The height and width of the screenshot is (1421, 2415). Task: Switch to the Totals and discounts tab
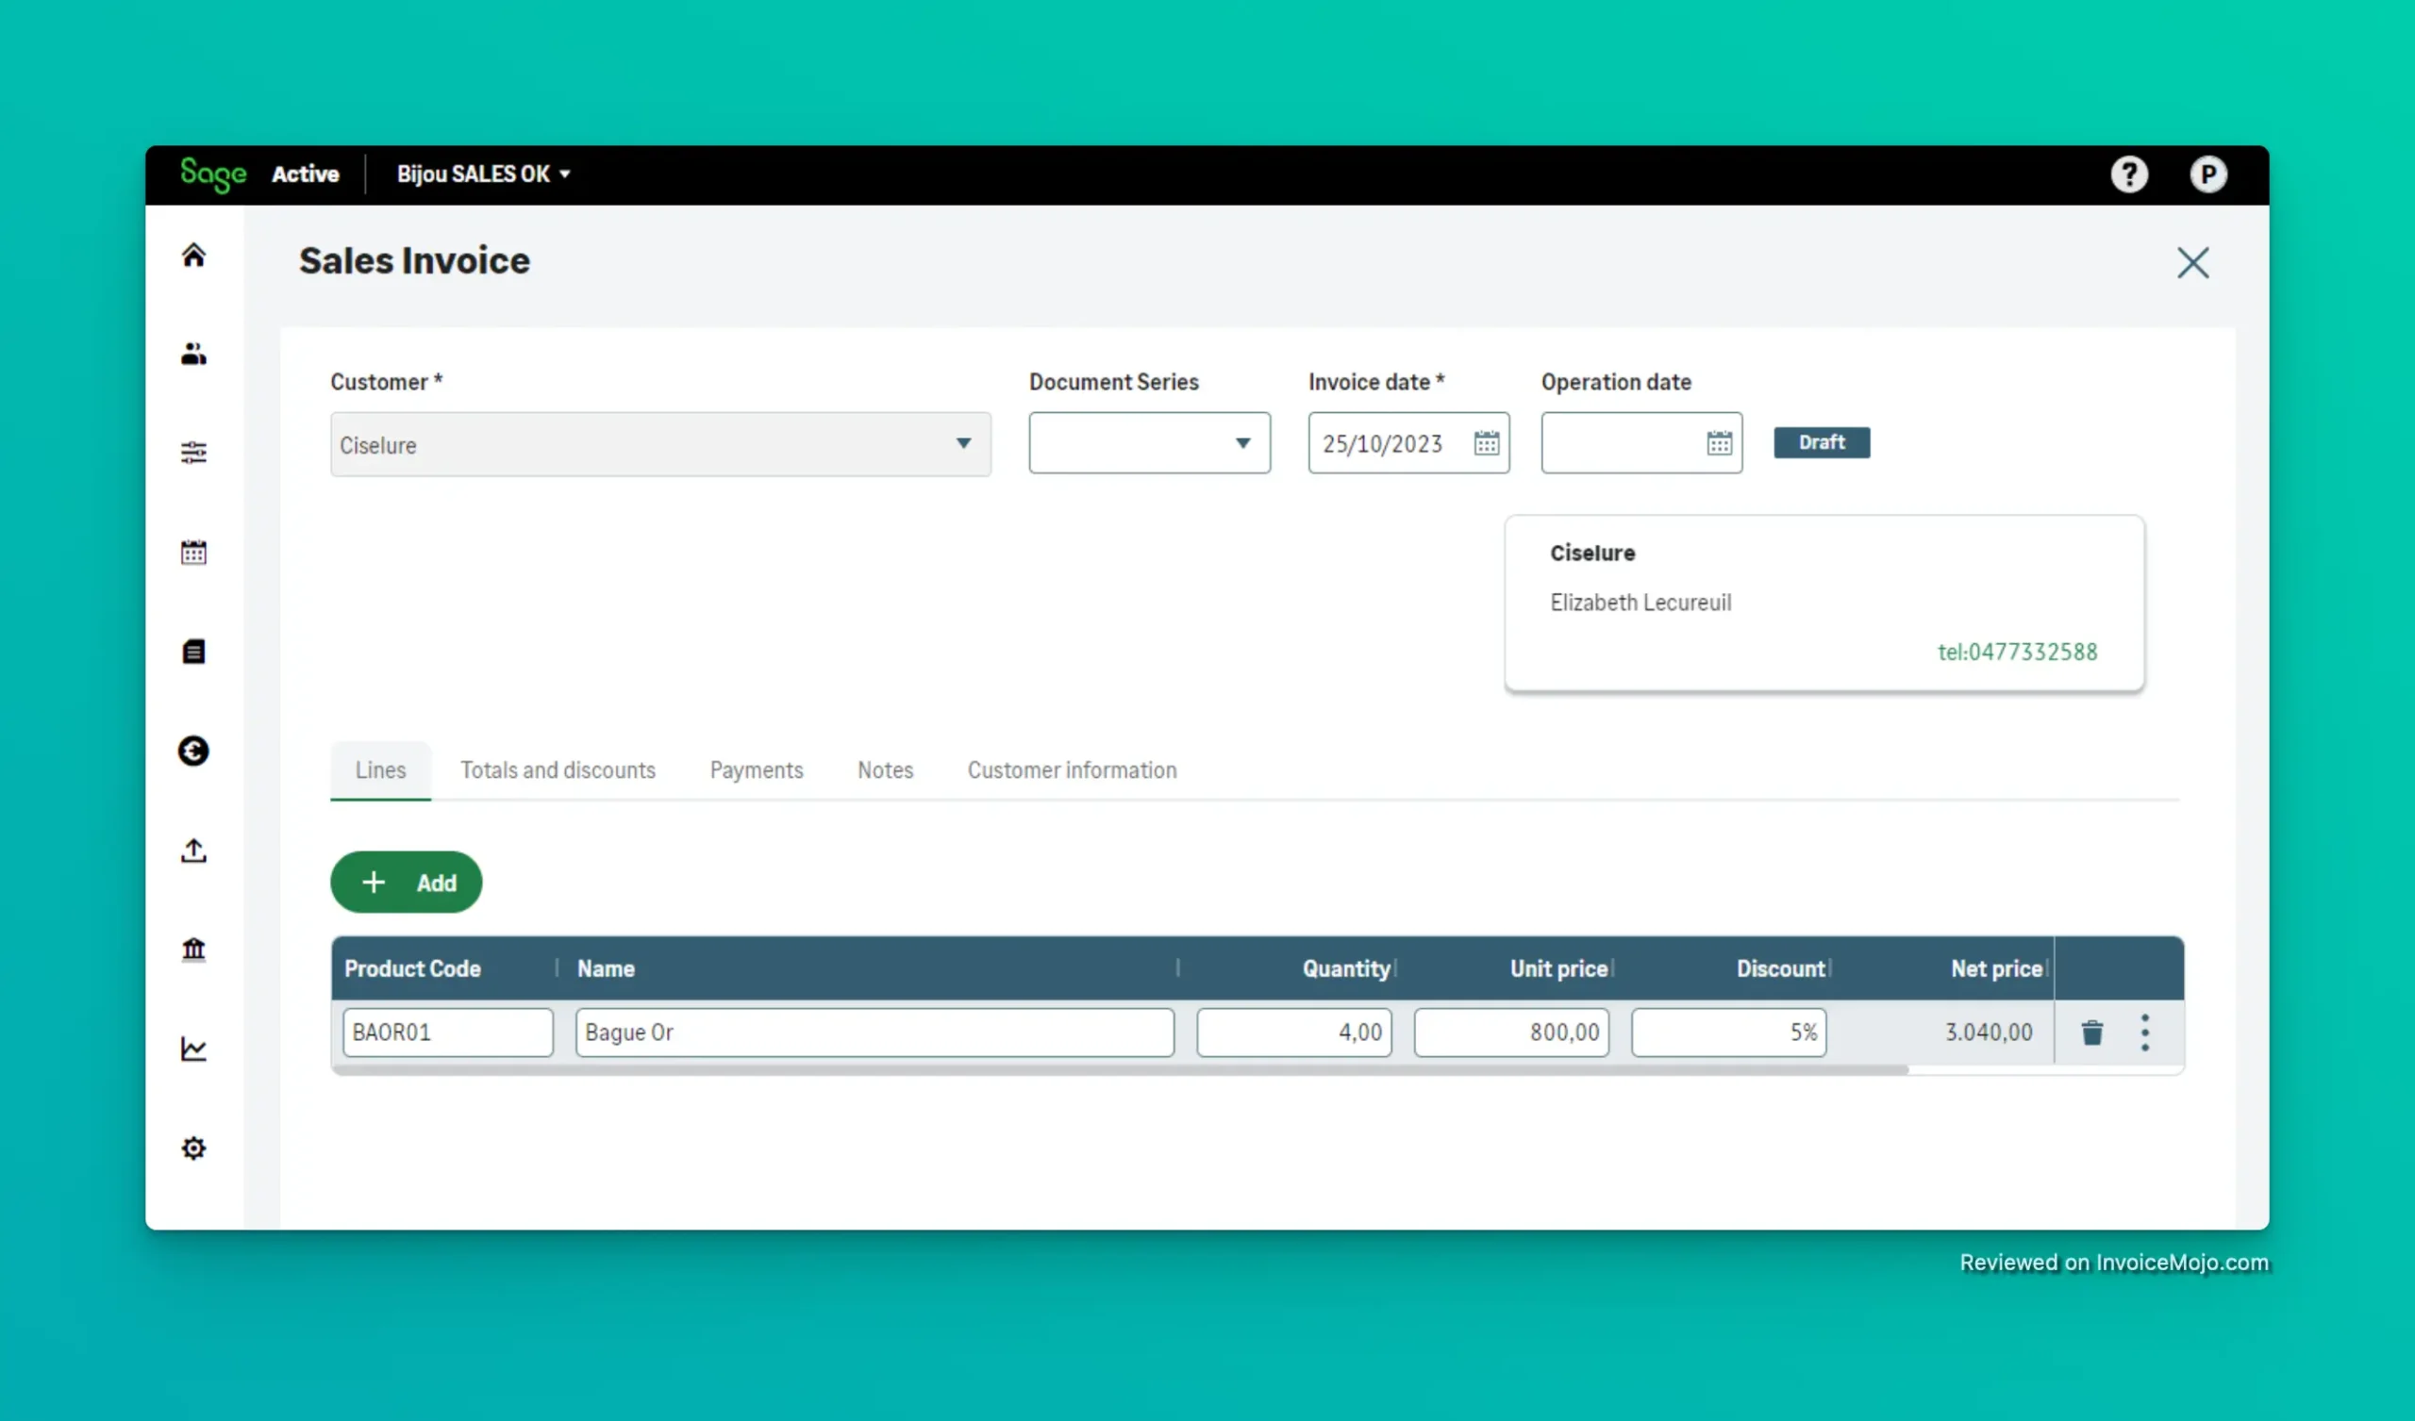pyautogui.click(x=558, y=769)
